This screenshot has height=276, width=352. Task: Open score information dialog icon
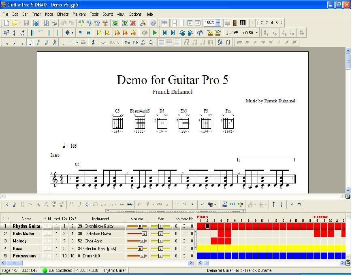36,23
